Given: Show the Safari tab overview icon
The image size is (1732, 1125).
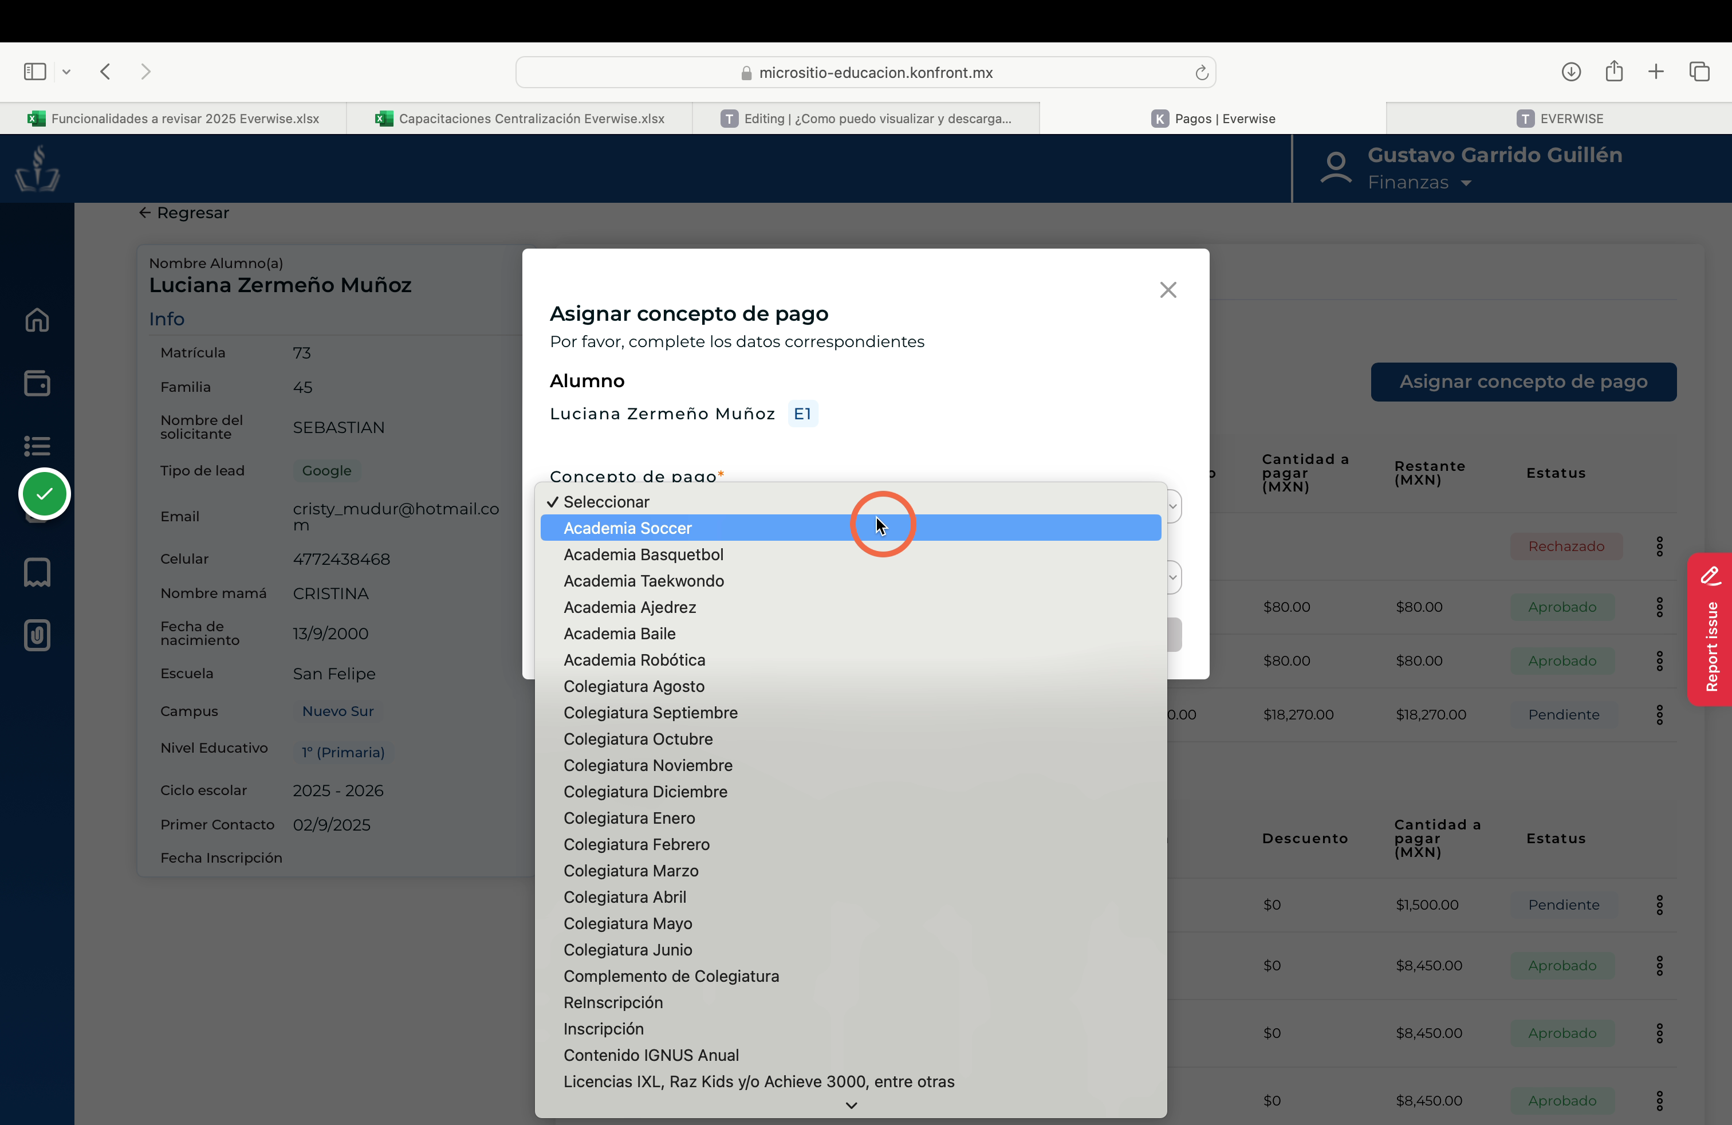Looking at the screenshot, I should pos(1699,71).
